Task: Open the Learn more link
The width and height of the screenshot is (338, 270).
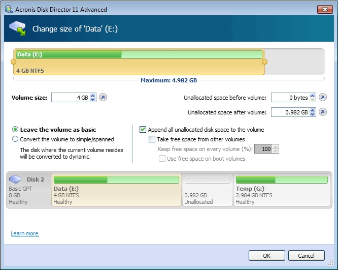Action: 25,233
